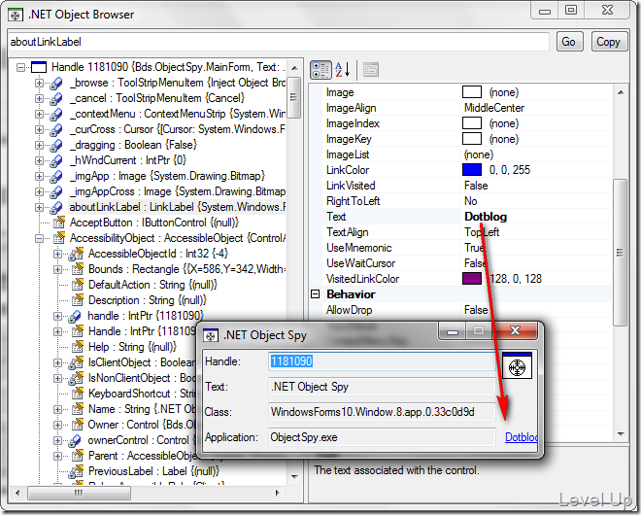Select the RightToLeft property row

tap(468, 201)
